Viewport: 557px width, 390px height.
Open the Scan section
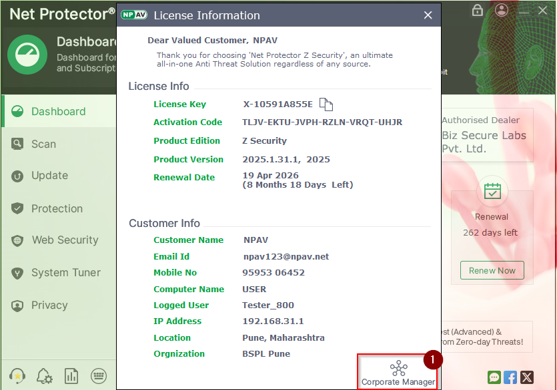(x=43, y=144)
